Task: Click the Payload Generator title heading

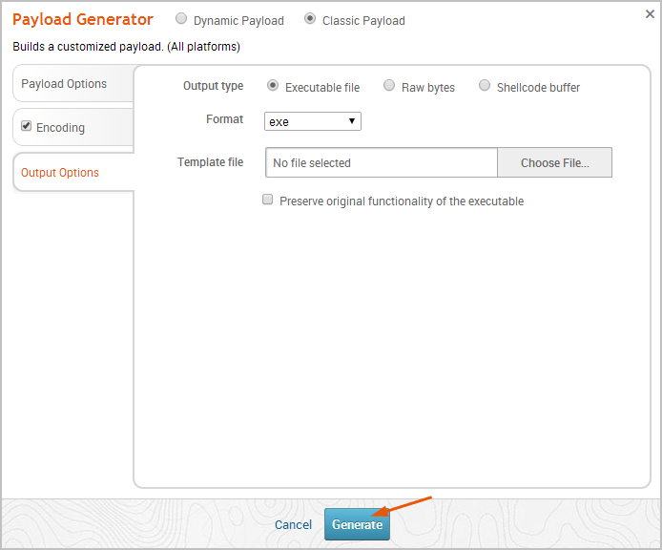Action: coord(83,20)
